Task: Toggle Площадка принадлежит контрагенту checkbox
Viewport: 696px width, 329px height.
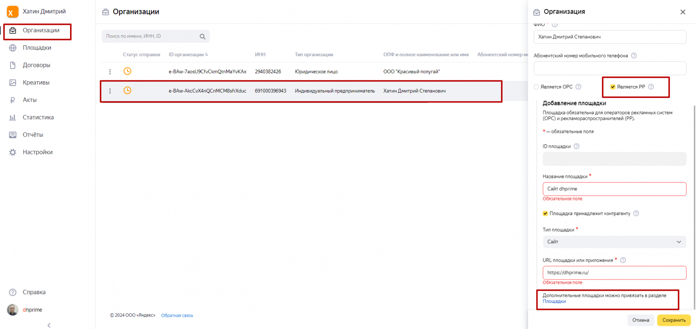Action: [545, 213]
